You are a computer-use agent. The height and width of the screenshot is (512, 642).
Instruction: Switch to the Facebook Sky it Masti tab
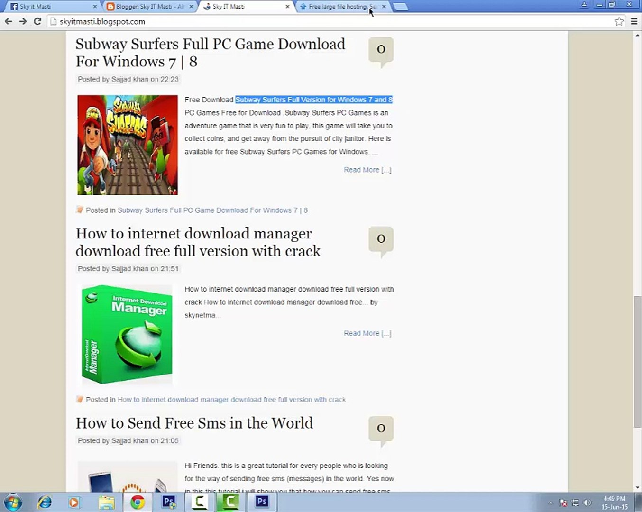tap(53, 7)
